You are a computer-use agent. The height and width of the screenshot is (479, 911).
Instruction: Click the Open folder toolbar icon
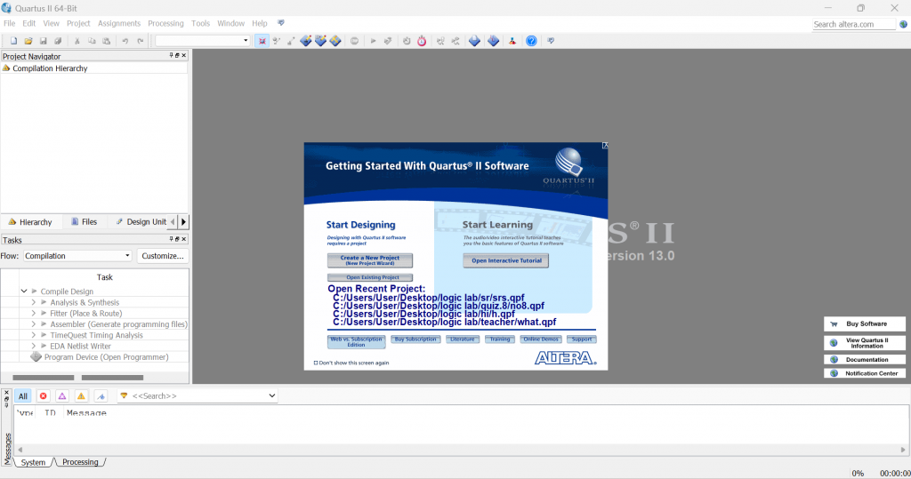[x=28, y=41]
